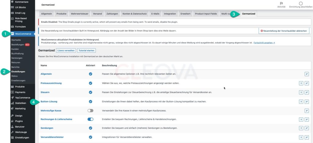The height and width of the screenshot is (143, 313).
Task: Click the activated checkmark for Steuern
Action: click(90, 92)
